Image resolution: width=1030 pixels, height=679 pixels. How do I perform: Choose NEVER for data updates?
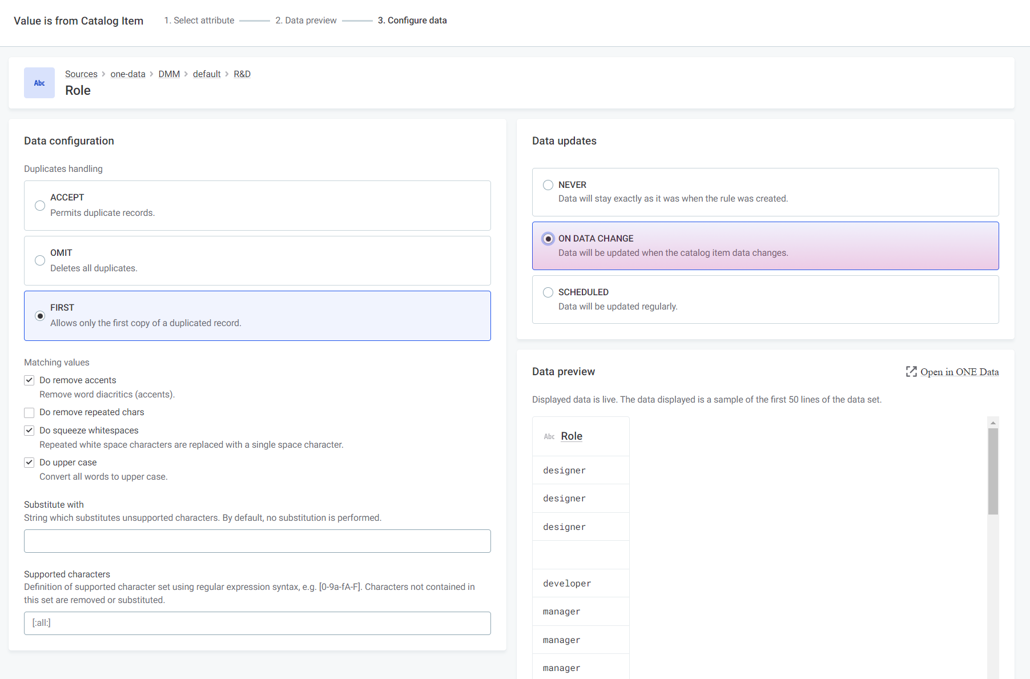click(548, 185)
